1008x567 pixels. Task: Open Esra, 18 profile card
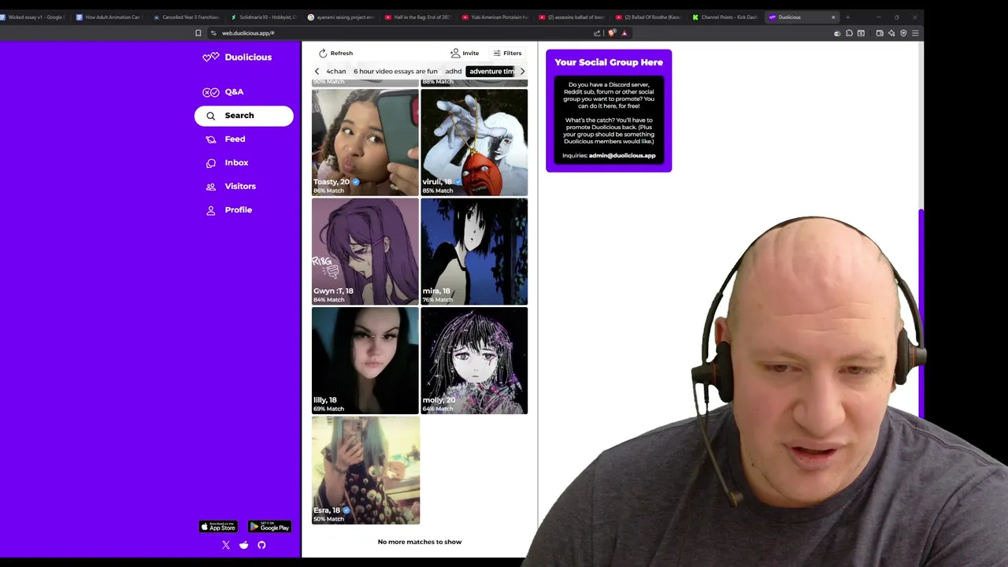tap(365, 470)
